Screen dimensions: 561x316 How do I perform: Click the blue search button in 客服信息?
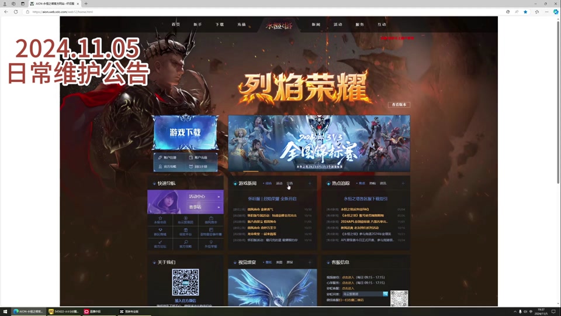[385, 294]
